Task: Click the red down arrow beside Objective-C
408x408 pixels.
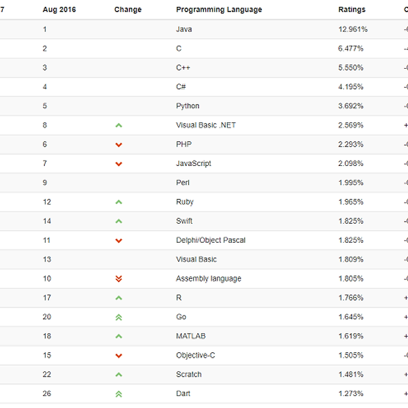Action: [118, 356]
